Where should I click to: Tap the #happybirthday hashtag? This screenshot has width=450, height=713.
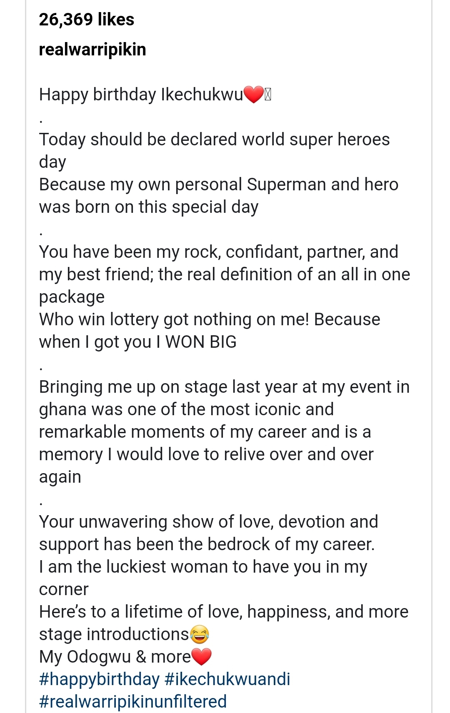coord(99,679)
